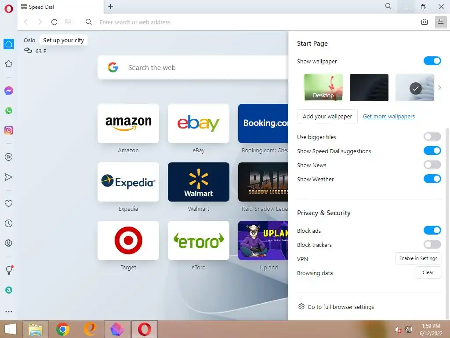Open Instagram in the sidebar
Image resolution: width=450 pixels, height=338 pixels.
[x=9, y=130]
